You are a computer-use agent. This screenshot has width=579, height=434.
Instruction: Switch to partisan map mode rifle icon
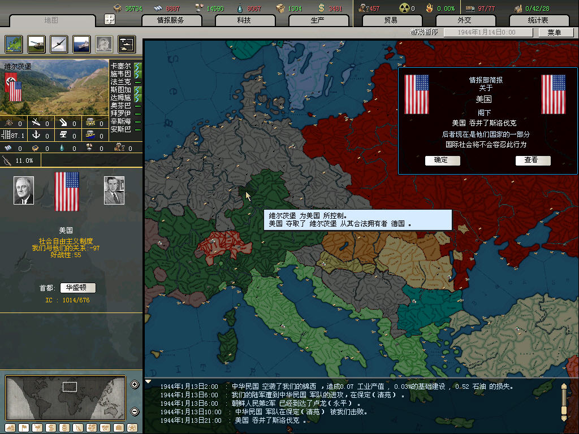point(78,428)
